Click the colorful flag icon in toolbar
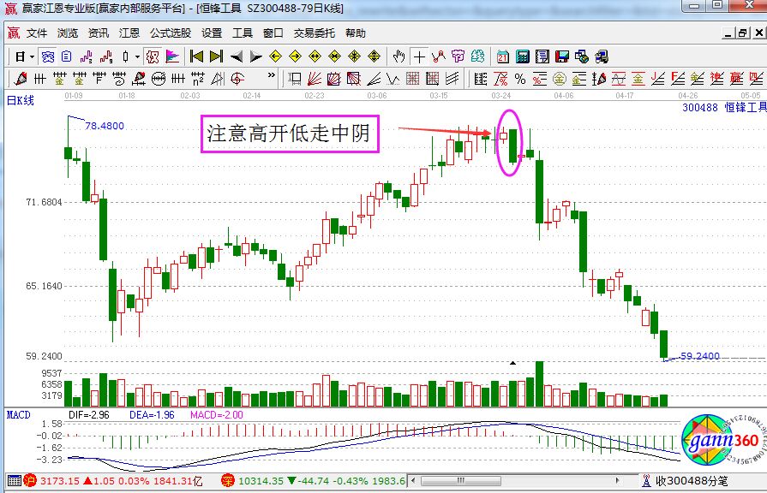Viewport: 767px width, 493px height. click(x=172, y=56)
